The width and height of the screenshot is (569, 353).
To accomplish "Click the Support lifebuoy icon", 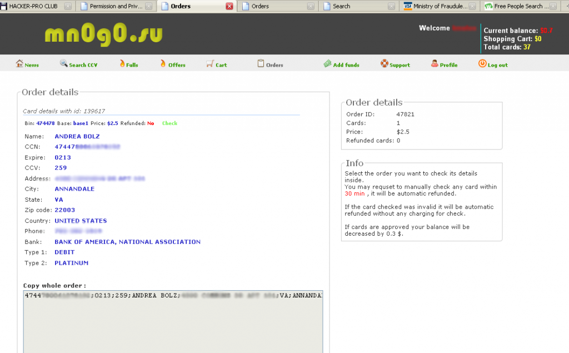I will click(x=384, y=64).
